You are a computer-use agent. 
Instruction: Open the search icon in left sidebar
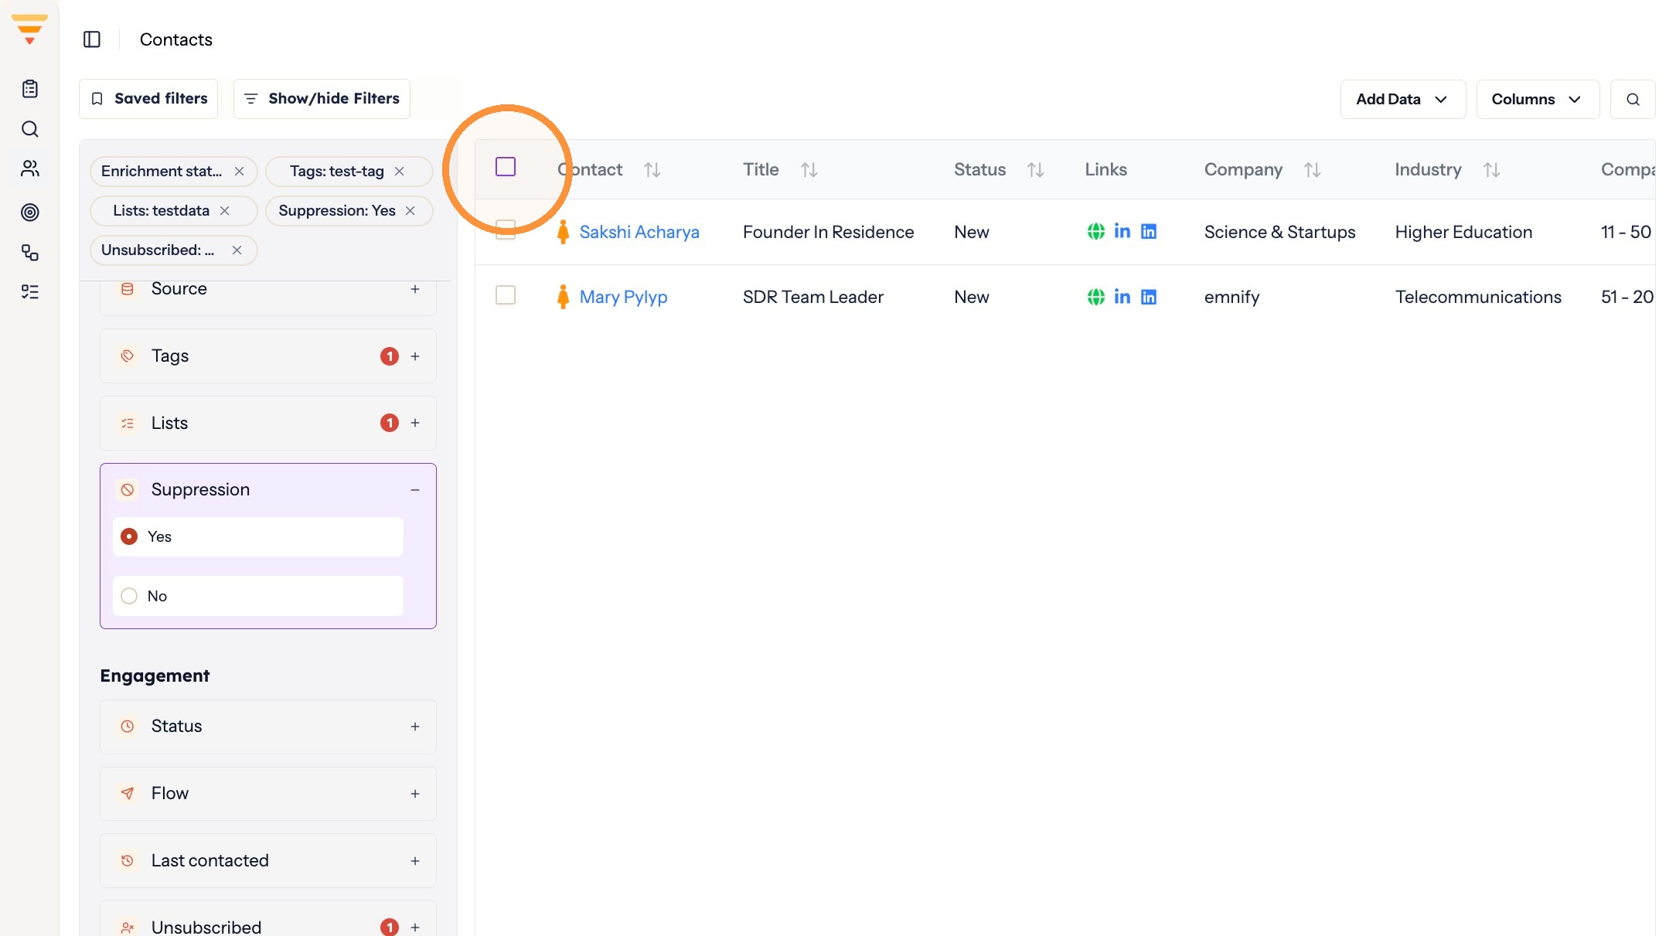[30, 129]
